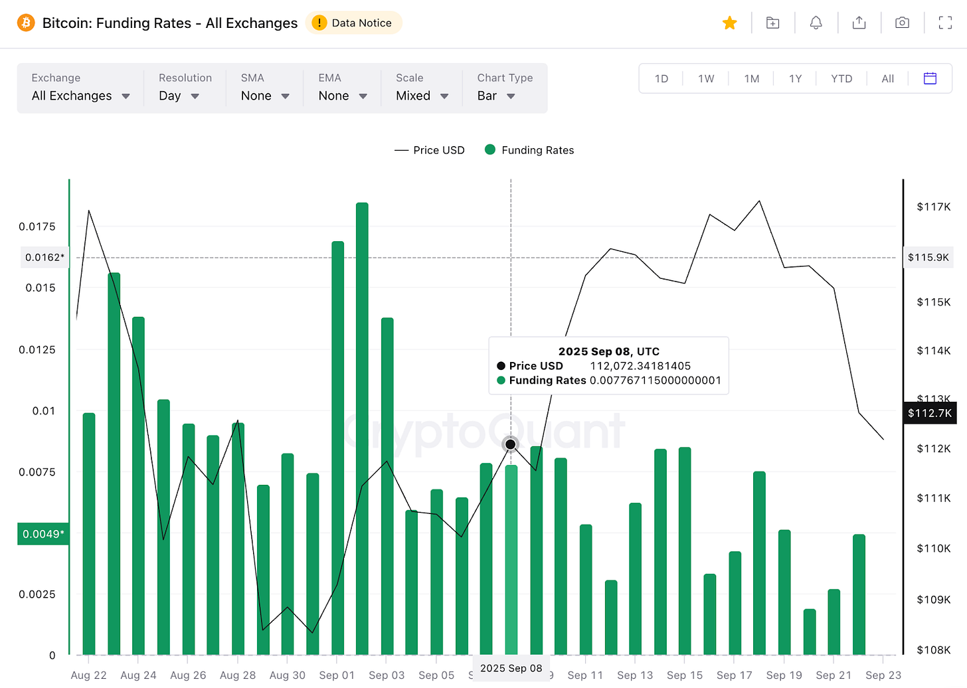
Task: Open the Exchange dropdown
Action: pyautogui.click(x=80, y=88)
